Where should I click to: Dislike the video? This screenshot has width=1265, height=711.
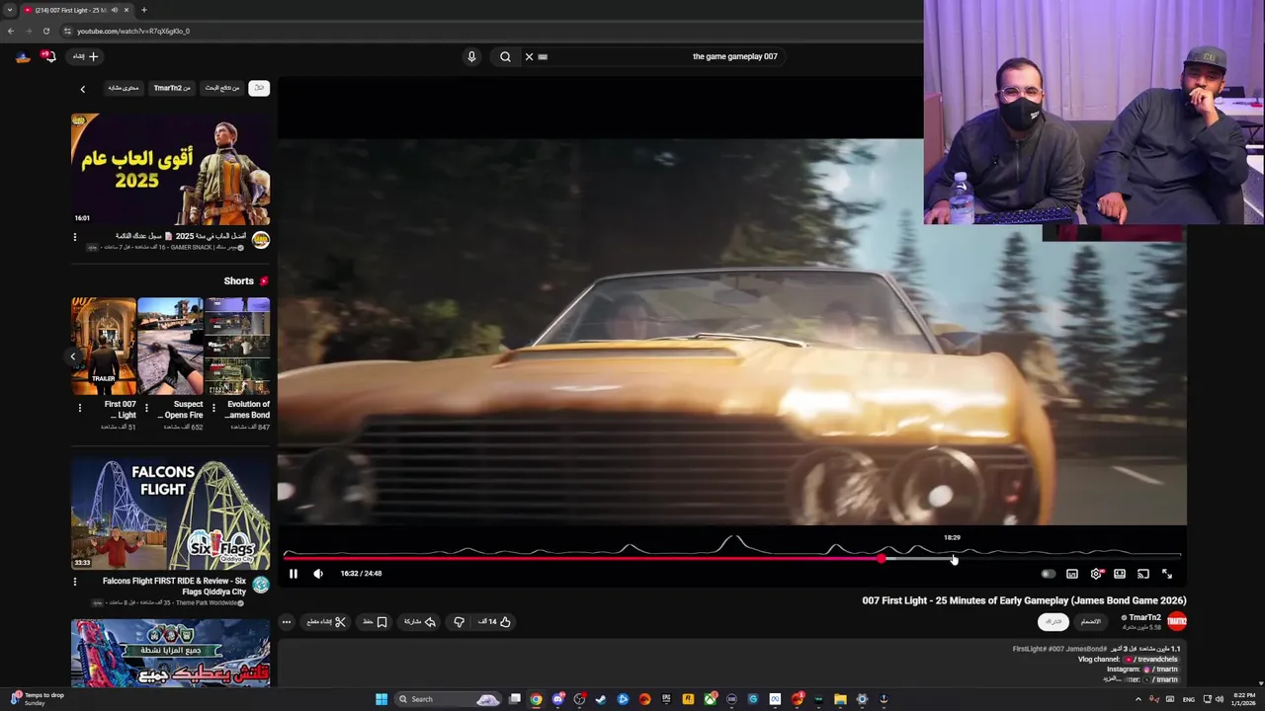point(459,622)
